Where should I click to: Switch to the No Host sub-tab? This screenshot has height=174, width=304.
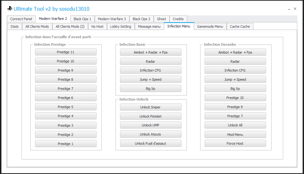click(x=97, y=26)
